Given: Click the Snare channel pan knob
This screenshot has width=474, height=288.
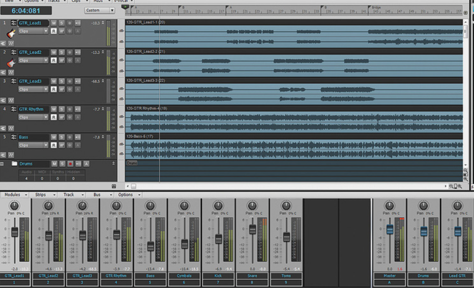Looking at the screenshot, I should (x=252, y=206).
